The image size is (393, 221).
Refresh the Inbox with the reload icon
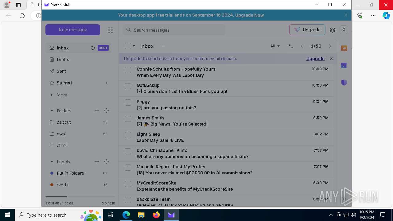92,48
